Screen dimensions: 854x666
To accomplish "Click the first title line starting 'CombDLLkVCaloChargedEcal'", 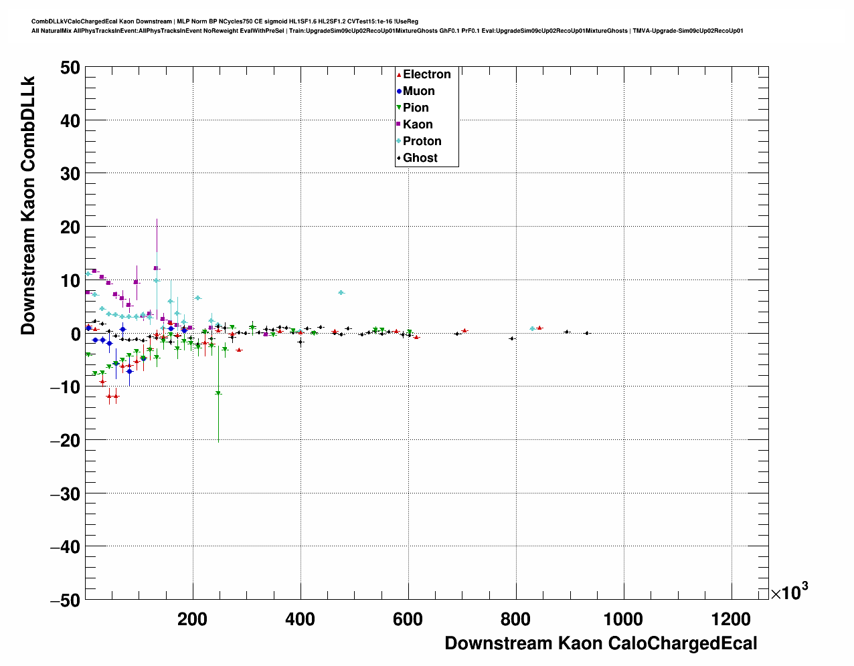I will click(x=225, y=21).
